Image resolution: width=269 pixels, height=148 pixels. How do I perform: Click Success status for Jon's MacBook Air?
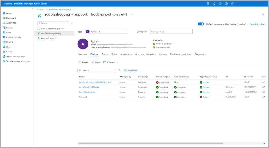(206, 92)
